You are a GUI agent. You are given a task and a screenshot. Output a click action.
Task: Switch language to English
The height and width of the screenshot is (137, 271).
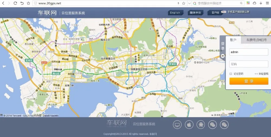pyautogui.click(x=175, y=13)
